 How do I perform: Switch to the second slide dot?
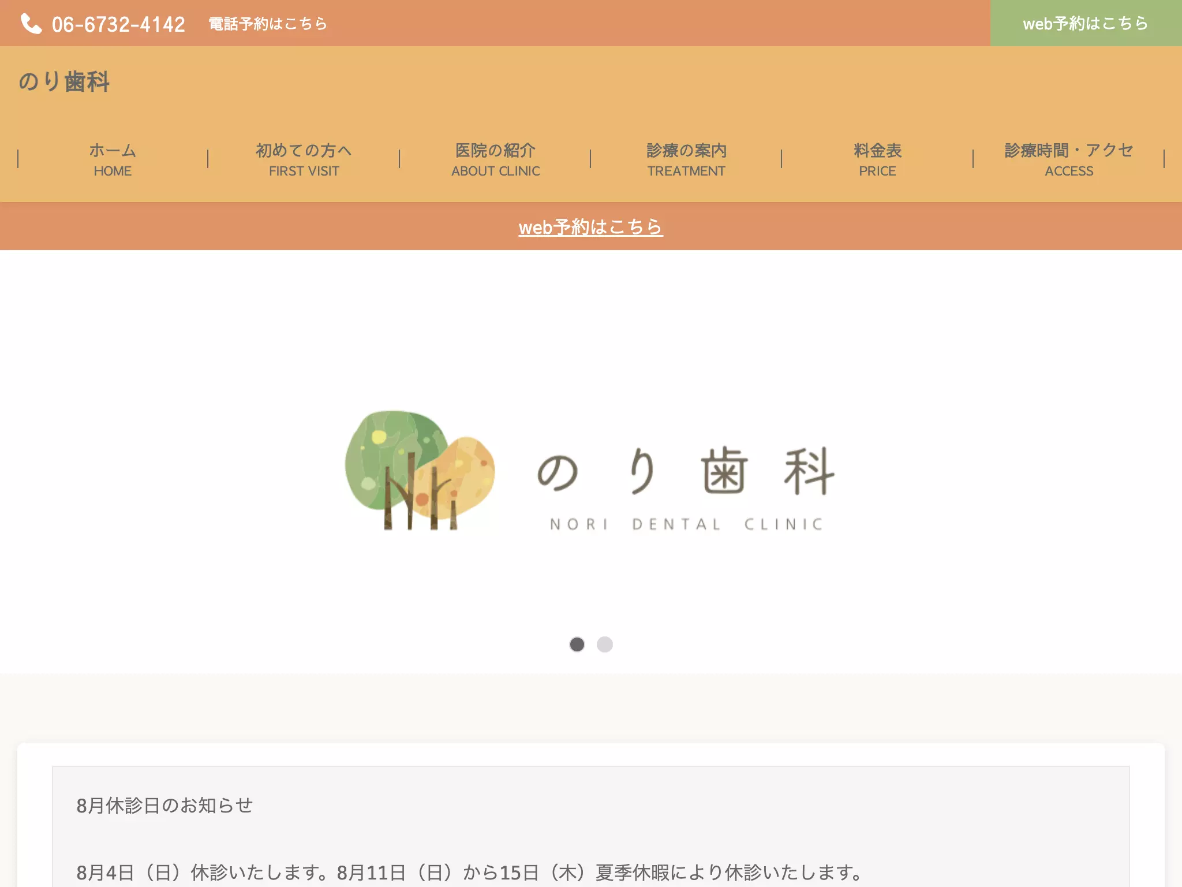[604, 644]
